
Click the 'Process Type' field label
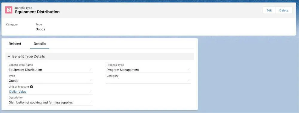(115, 65)
